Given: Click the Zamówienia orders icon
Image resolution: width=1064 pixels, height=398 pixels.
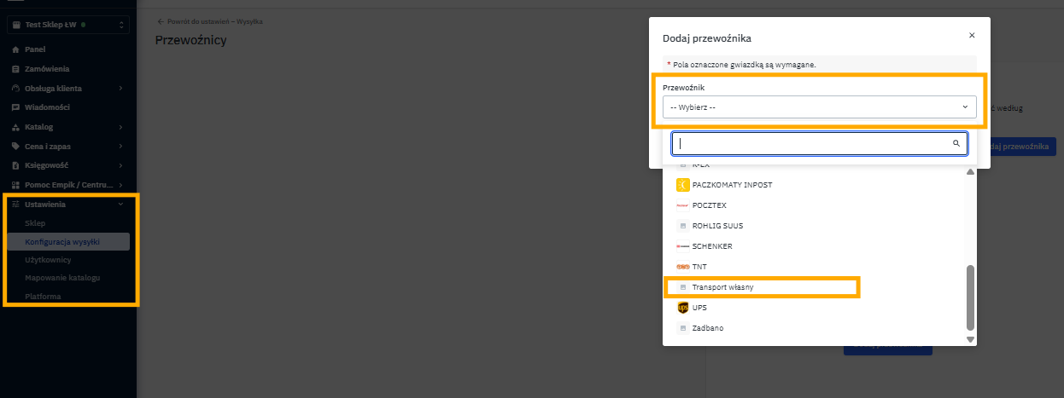Looking at the screenshot, I should (x=15, y=69).
